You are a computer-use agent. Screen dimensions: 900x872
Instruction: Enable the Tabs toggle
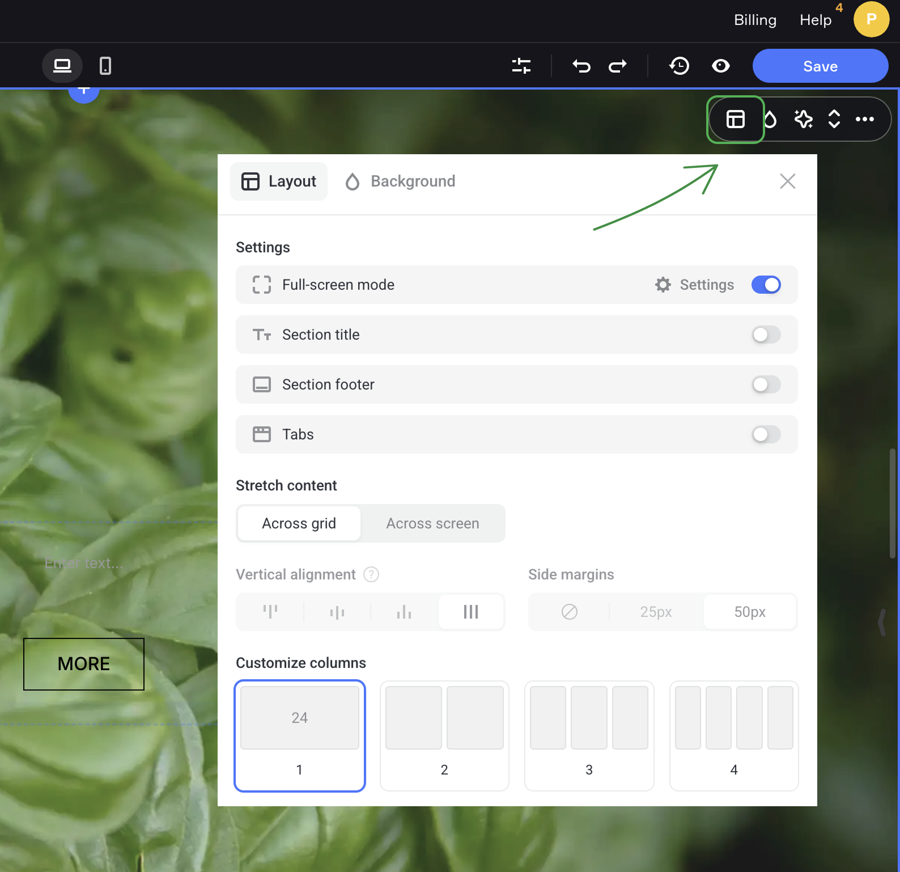[x=766, y=434]
